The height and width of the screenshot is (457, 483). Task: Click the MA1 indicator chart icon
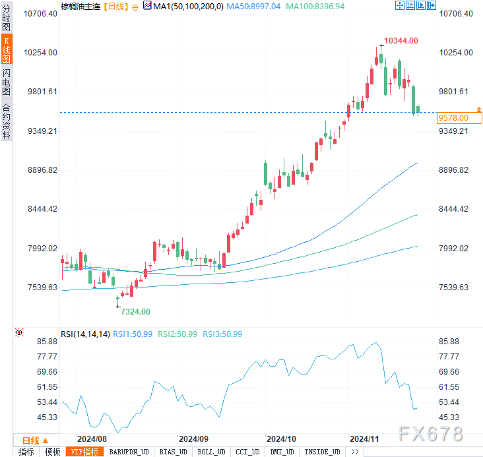(146, 6)
